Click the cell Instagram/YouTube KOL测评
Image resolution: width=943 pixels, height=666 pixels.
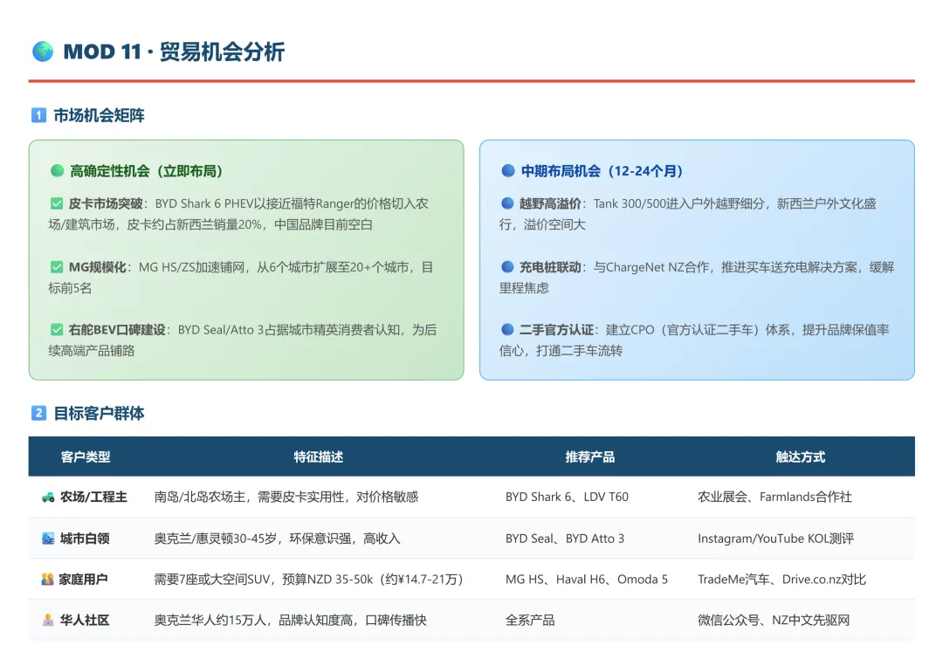[x=776, y=539]
